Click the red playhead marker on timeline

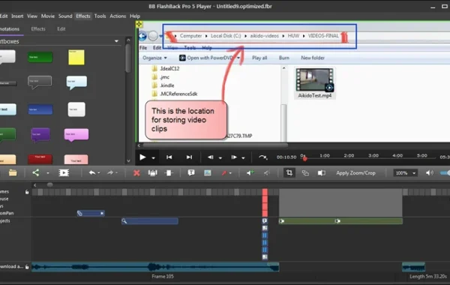click(265, 202)
